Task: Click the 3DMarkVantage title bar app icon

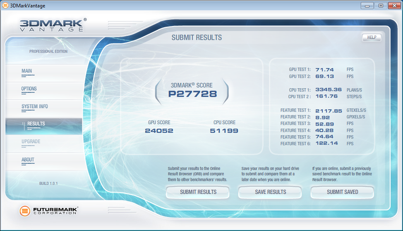Action: click(x=6, y=6)
